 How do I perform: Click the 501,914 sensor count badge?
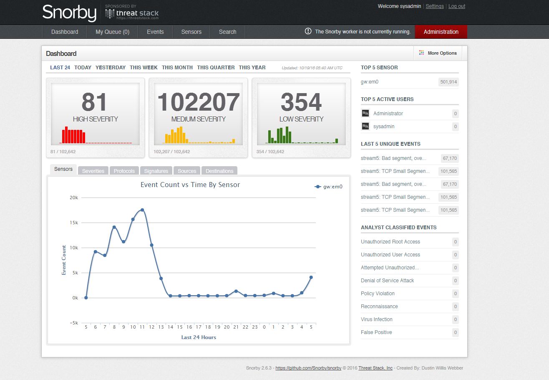(448, 82)
